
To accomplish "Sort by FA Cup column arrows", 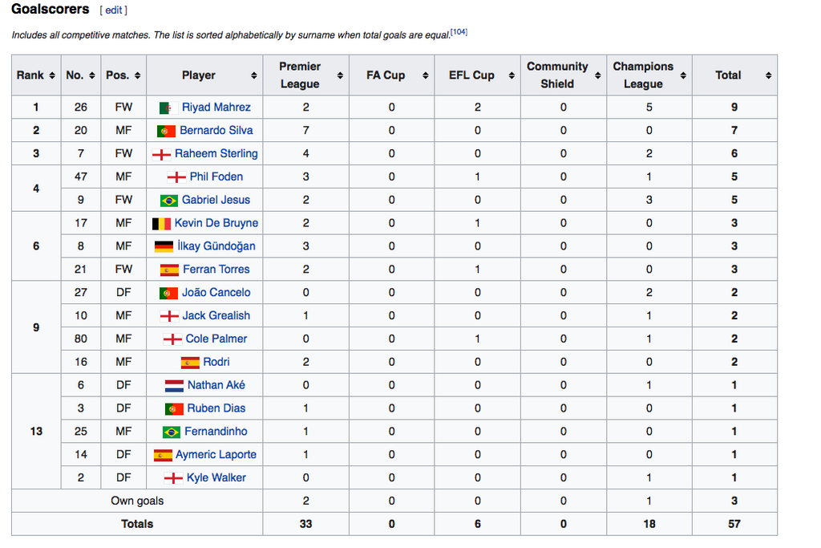I will [x=425, y=75].
